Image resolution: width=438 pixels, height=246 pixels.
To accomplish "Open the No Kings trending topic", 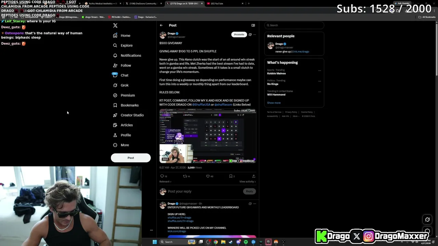I will (273, 84).
